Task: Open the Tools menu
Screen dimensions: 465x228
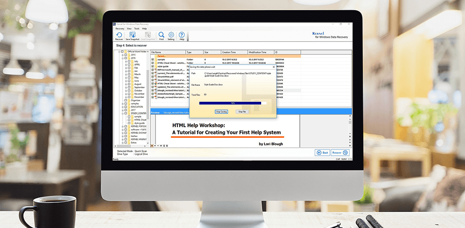Action: click(137, 29)
